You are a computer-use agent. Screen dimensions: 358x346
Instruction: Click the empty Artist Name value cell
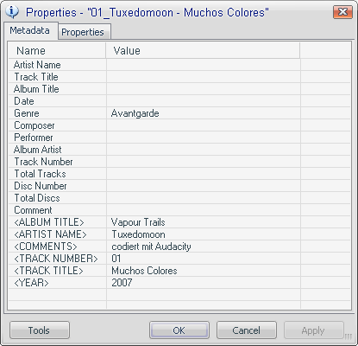[x=204, y=65]
